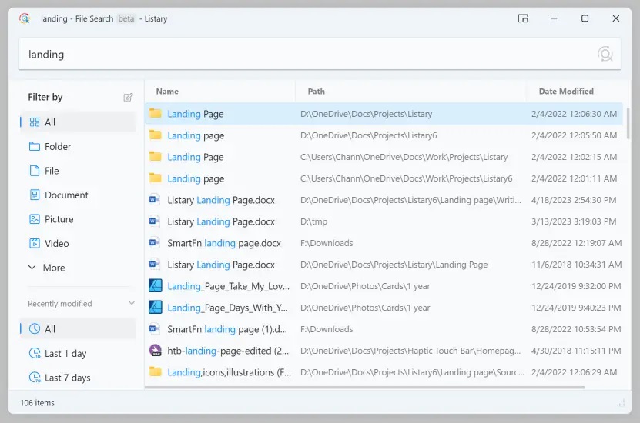
Task: Click the Document filter icon
Action: coord(35,195)
